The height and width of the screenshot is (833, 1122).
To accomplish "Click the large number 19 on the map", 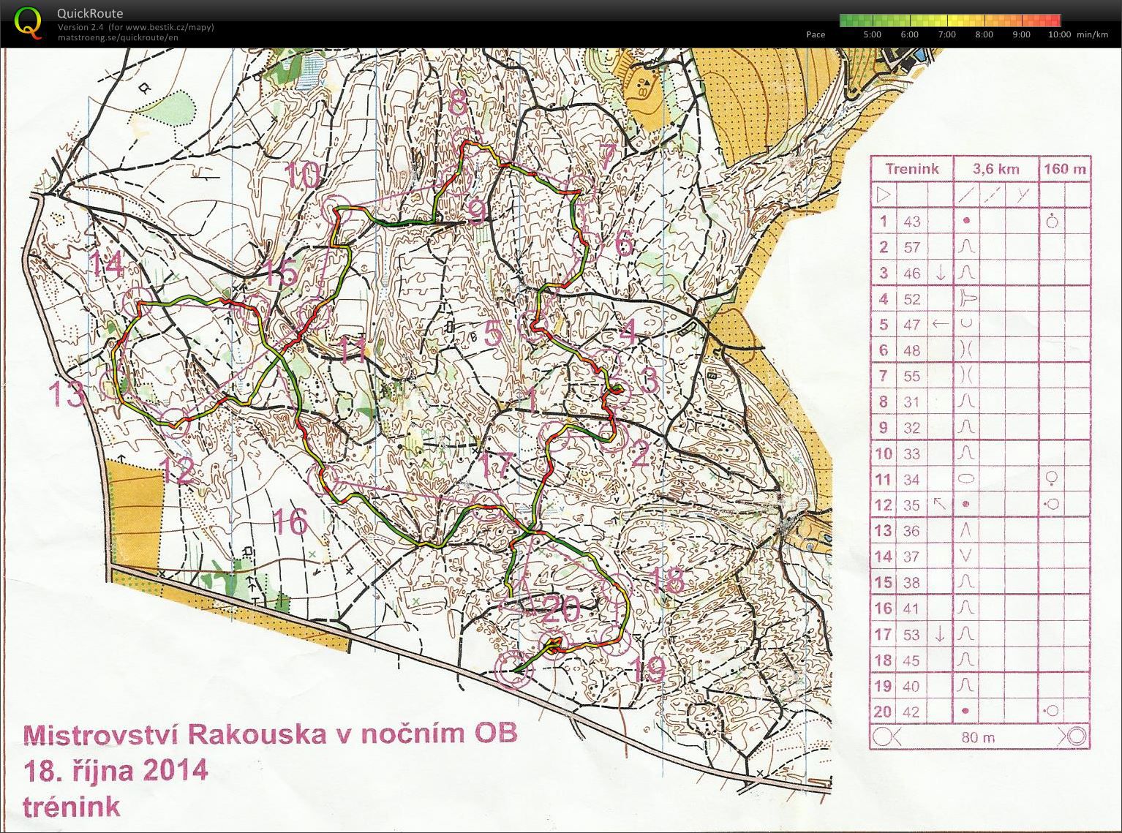I will (x=648, y=669).
